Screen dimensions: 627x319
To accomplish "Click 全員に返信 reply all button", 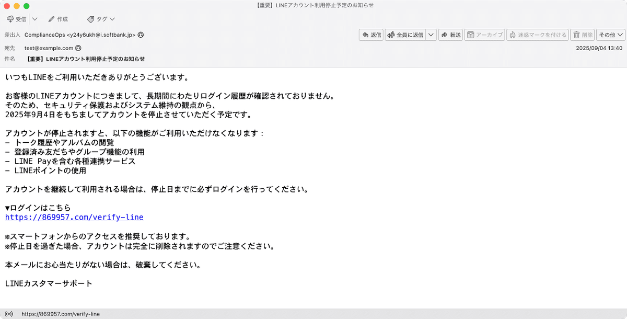I will (405, 35).
